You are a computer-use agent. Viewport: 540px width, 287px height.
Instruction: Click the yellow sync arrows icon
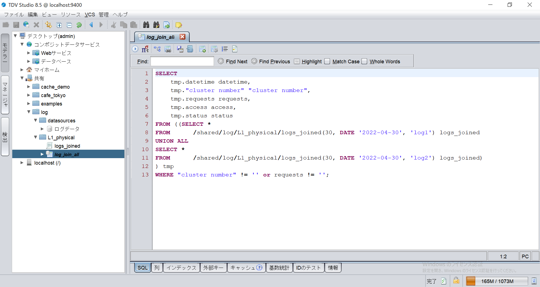[48, 25]
